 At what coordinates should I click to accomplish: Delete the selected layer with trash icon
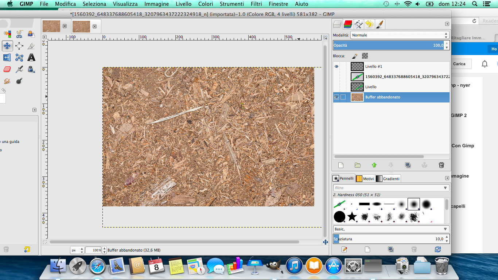point(441,165)
